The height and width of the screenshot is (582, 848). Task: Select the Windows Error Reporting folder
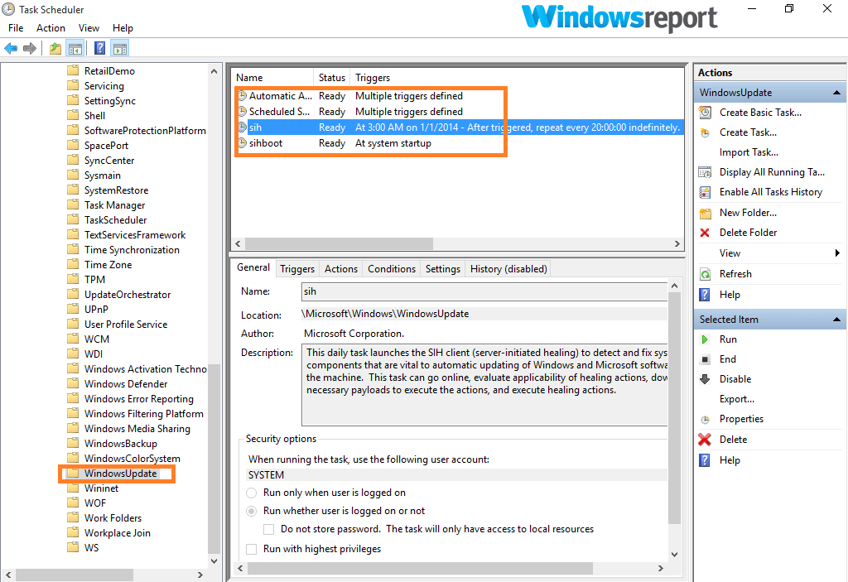pyautogui.click(x=139, y=399)
